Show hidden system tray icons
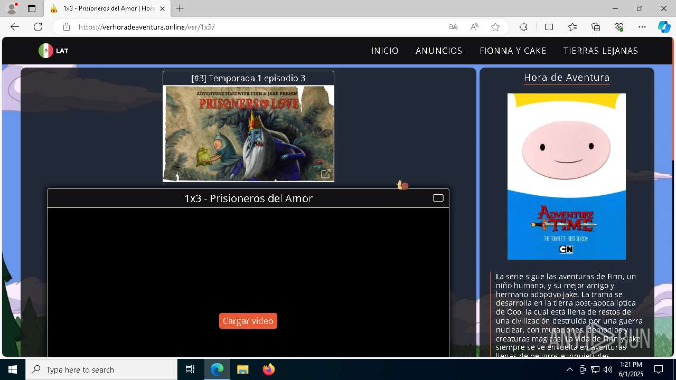 click(x=569, y=369)
